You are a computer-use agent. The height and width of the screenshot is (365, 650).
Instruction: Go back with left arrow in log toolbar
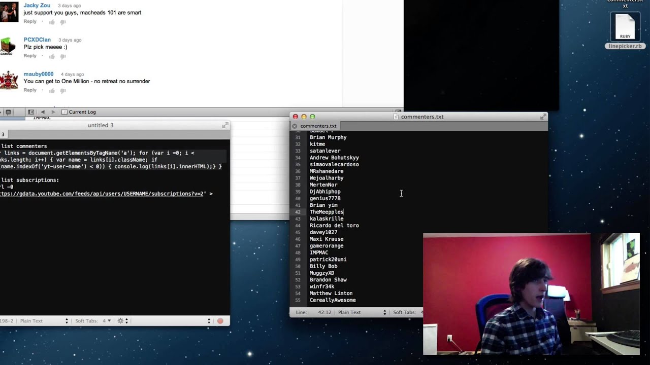coord(43,112)
